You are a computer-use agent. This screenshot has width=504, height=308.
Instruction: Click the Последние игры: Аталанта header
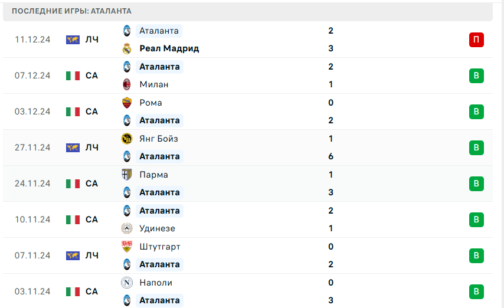[x=71, y=11]
